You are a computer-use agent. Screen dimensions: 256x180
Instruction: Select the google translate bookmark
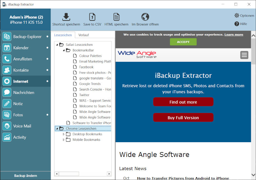[x=95, y=78]
